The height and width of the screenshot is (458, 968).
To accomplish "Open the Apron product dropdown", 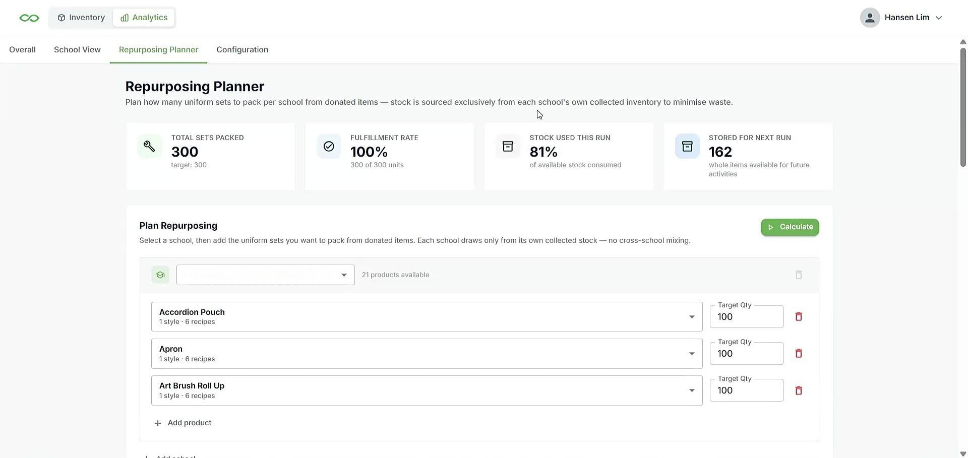I will pos(427,354).
